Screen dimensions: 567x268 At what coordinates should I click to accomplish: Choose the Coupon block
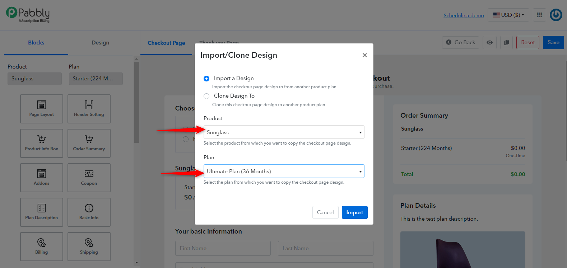(x=89, y=178)
